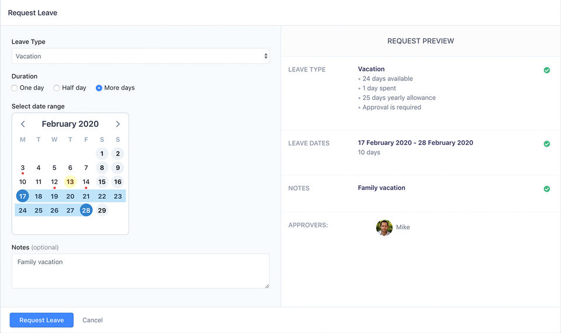Click highlighted February 13 in calendar
This screenshot has height=333, width=561.
(70, 182)
